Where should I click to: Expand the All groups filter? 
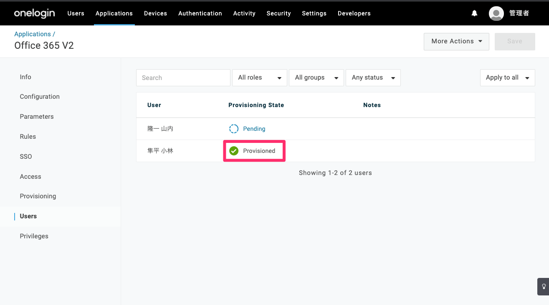[316, 77]
